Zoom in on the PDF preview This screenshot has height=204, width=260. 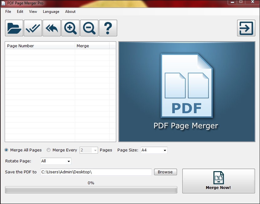click(x=70, y=28)
